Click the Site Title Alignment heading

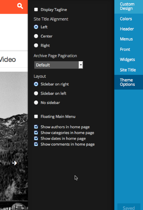pyautogui.click(x=51, y=19)
